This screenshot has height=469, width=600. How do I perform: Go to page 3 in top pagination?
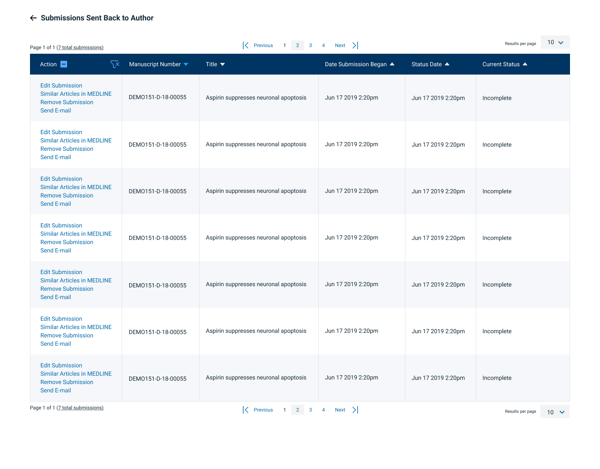point(310,45)
